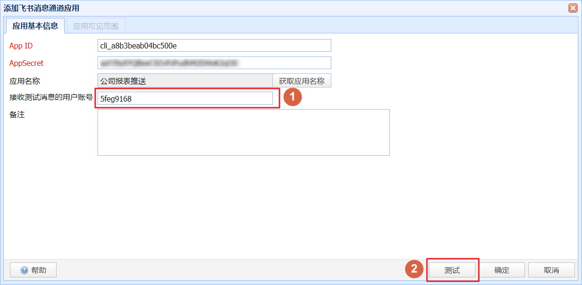Image resolution: width=582 pixels, height=285 pixels.
Task: Click the orange step 1 badge
Action: point(292,98)
